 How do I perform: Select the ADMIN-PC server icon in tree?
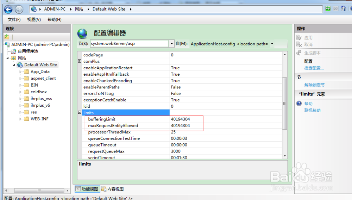pos(7,44)
